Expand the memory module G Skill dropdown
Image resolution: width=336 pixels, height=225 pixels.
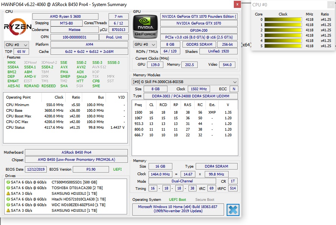click(x=185, y=82)
